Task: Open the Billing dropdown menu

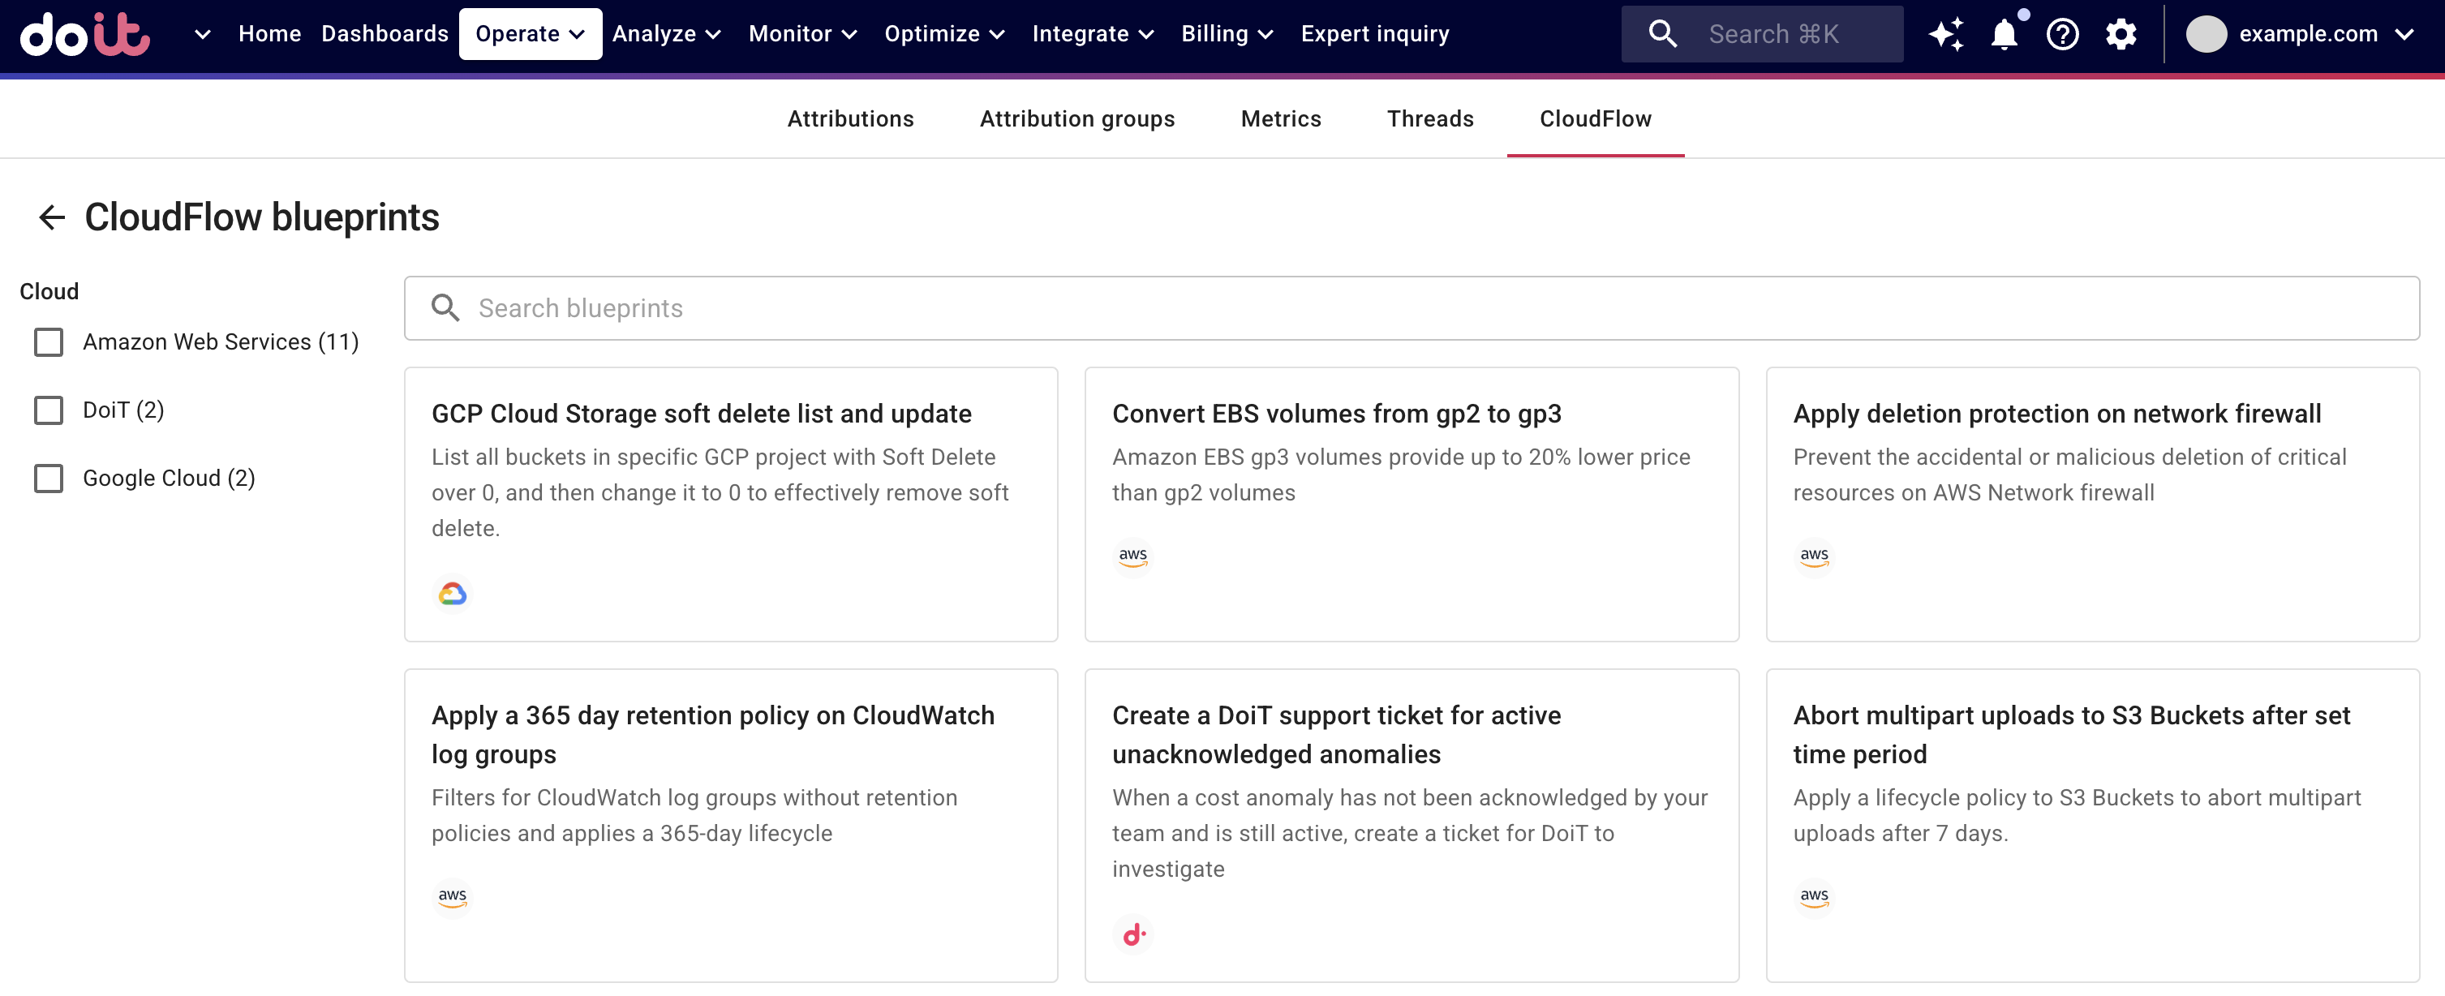Action: (1227, 34)
